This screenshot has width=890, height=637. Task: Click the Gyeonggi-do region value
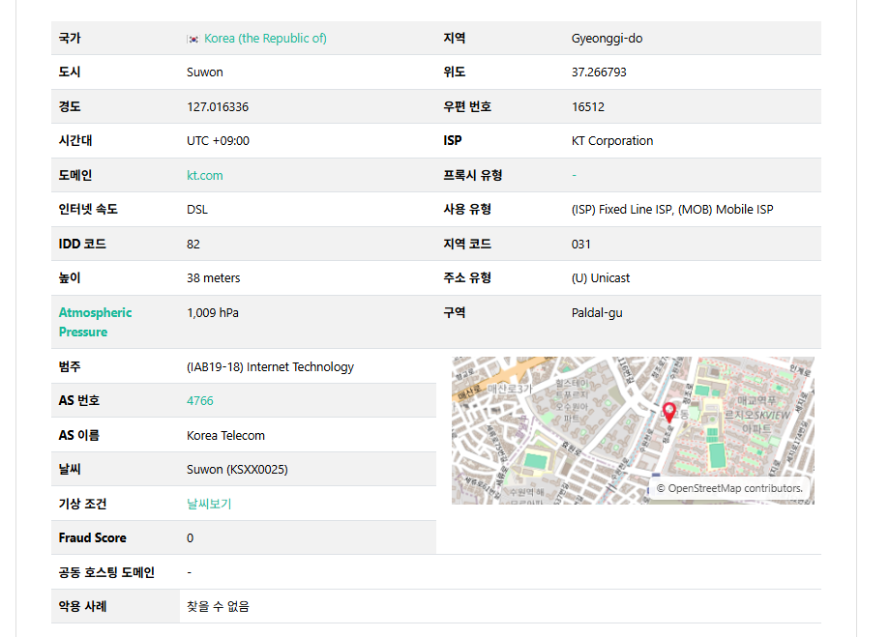(607, 39)
